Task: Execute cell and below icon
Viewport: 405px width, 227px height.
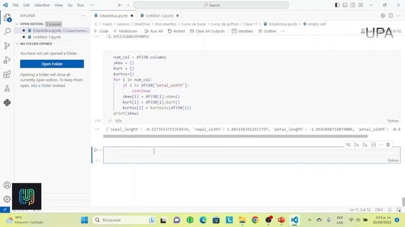Action: (x=365, y=145)
